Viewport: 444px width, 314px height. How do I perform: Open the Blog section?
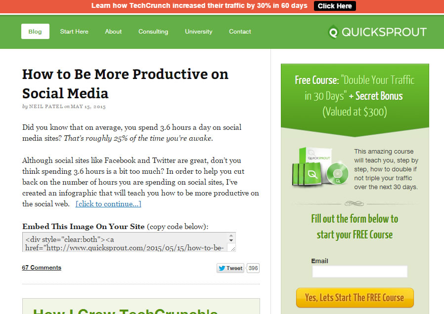[x=35, y=31]
